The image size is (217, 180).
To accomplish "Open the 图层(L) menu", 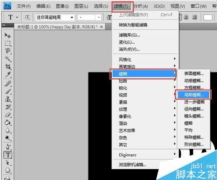I will pyautogui.click(x=81, y=6).
